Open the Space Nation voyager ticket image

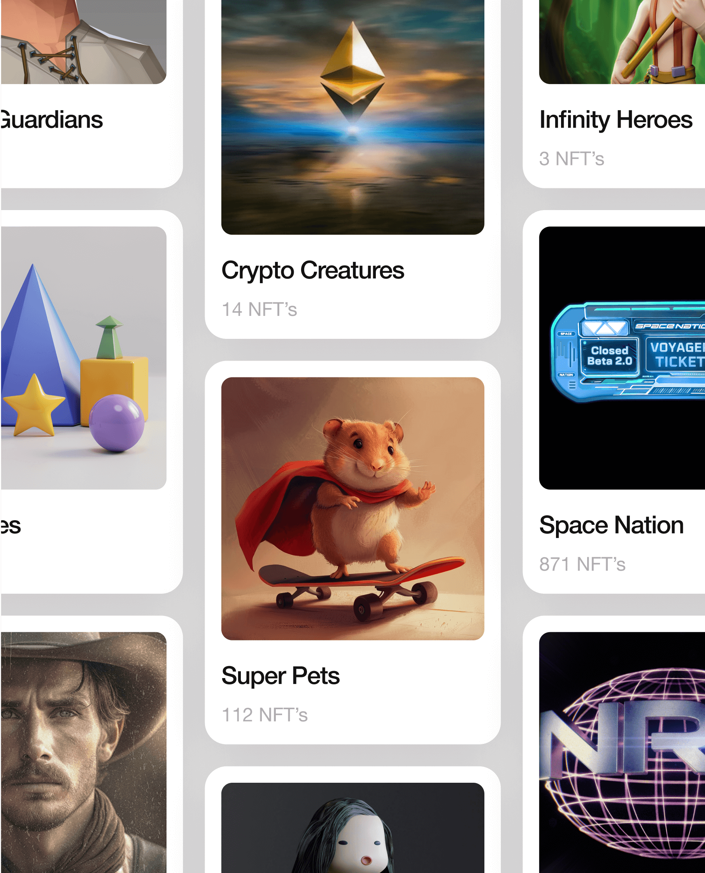(x=622, y=358)
